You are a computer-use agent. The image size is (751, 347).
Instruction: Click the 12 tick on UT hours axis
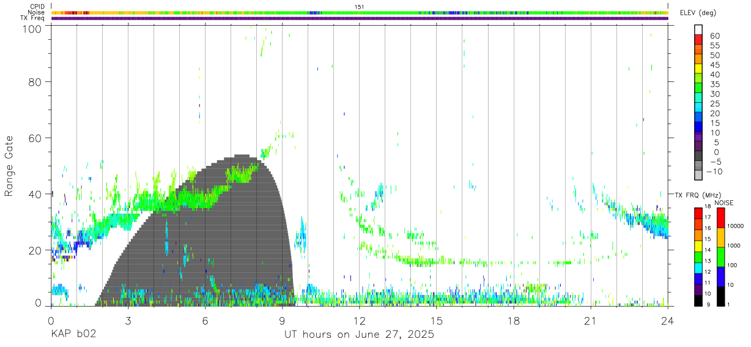point(359,320)
